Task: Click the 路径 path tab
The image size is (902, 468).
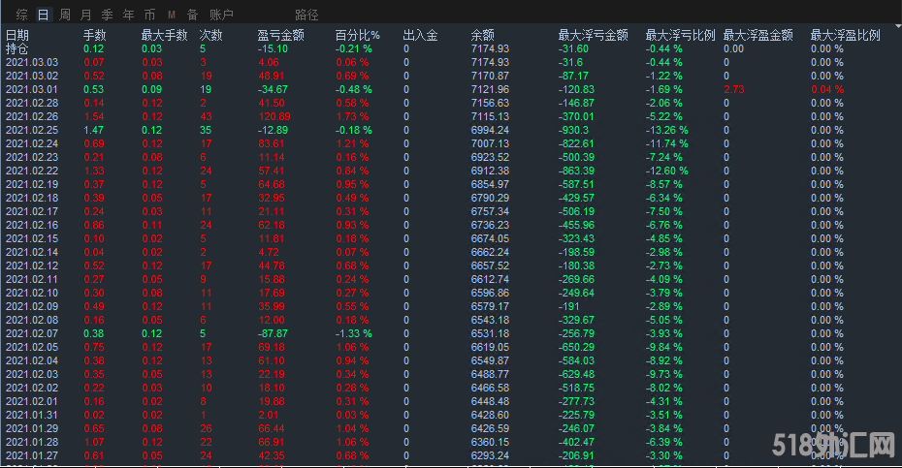Action: (x=306, y=15)
